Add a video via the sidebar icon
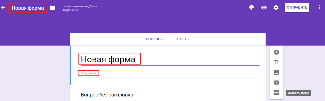The height and width of the screenshot is (101, 325). click(x=277, y=83)
